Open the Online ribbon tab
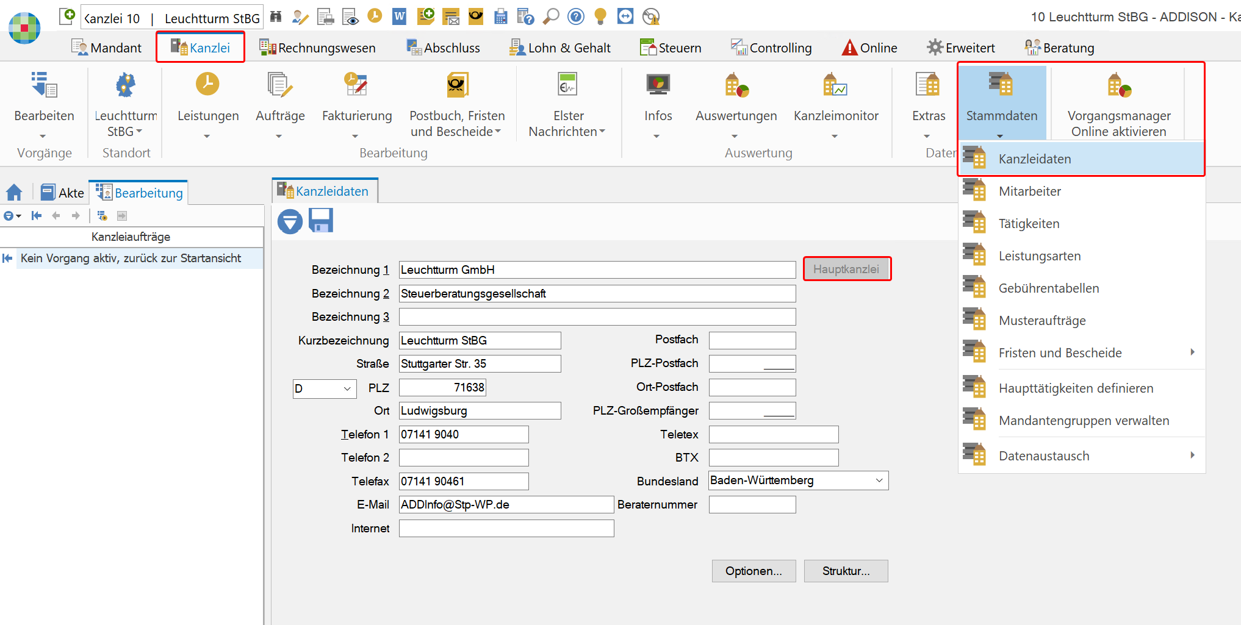 869,48
